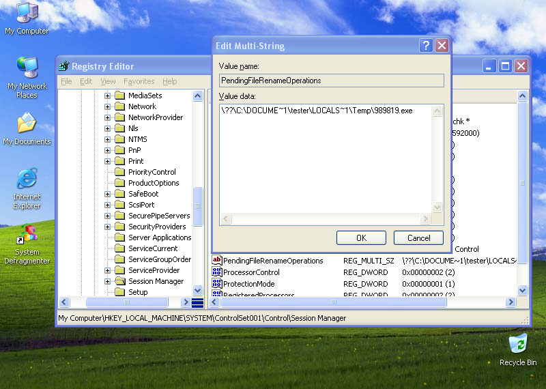Click REG_MULTI_SZ type cell
The image size is (546, 389).
[x=369, y=261]
